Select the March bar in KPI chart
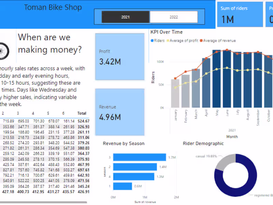 tap(196, 88)
